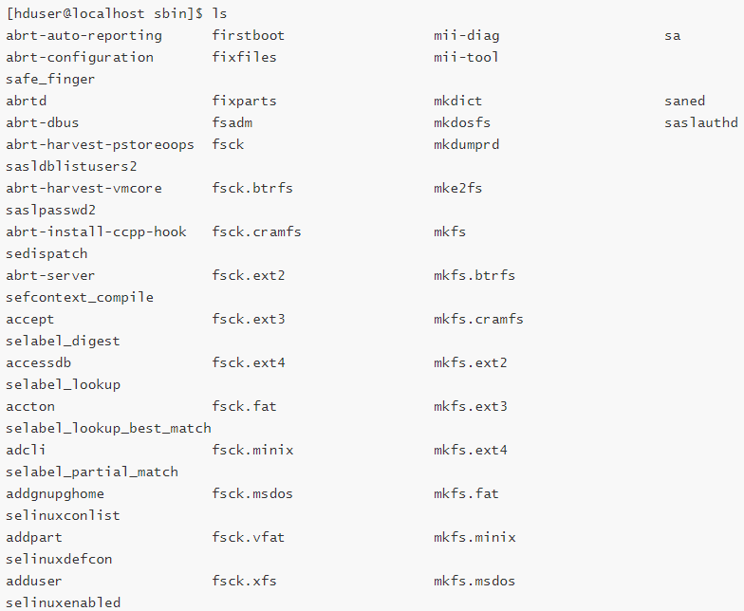The image size is (744, 611).
Task: Click the mkfs.cramfs filename
Action: 478,319
